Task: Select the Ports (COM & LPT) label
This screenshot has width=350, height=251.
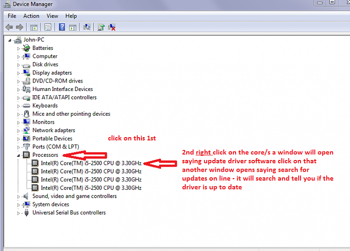Action: (56, 147)
